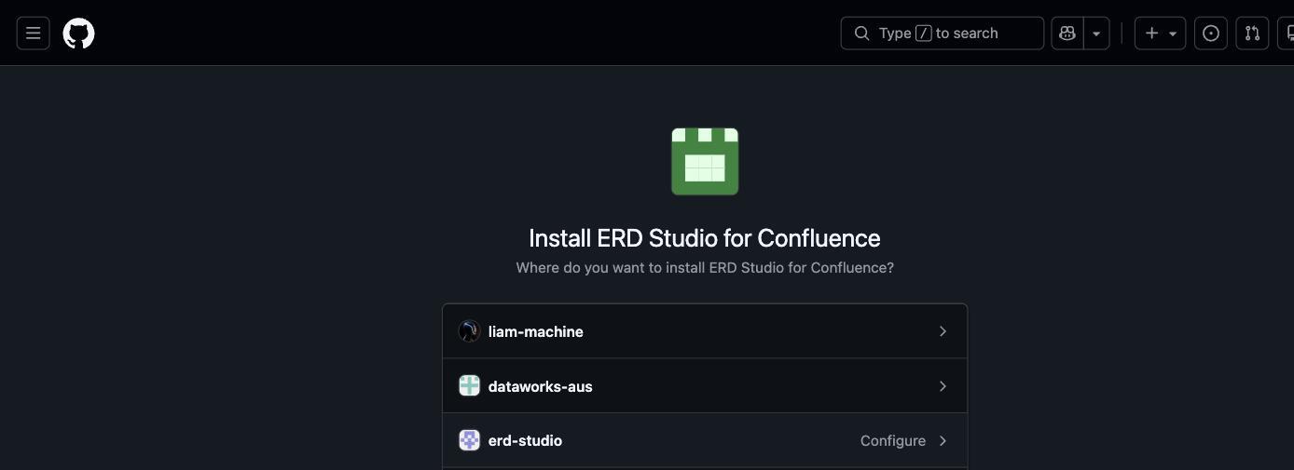Click the 'Where do you want to install' subtitle

pyautogui.click(x=705, y=267)
